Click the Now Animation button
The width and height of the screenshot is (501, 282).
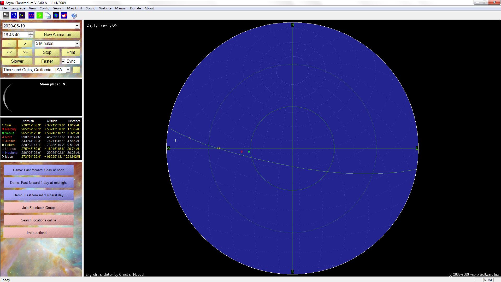coord(57,35)
